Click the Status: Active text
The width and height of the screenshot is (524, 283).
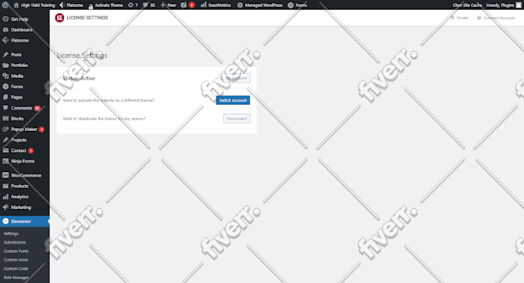(79, 79)
